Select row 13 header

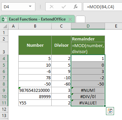pos(4,116)
